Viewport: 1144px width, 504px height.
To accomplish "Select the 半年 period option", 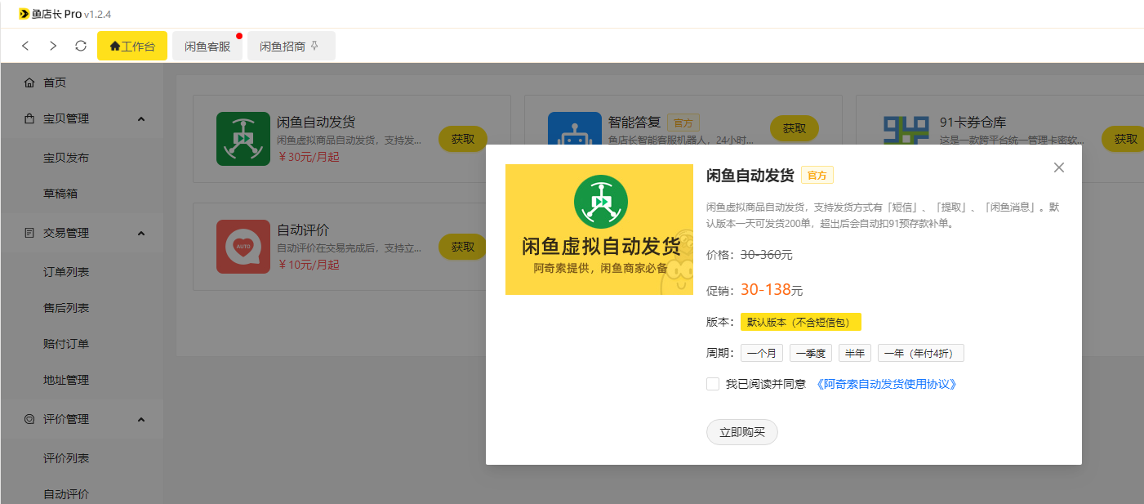I will [x=855, y=353].
